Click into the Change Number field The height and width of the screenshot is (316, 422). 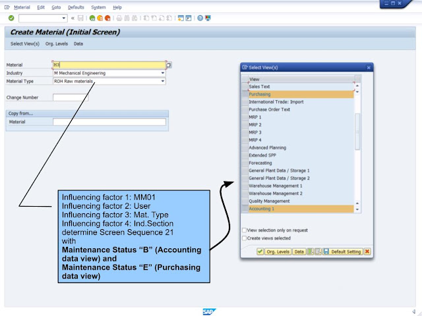click(71, 97)
